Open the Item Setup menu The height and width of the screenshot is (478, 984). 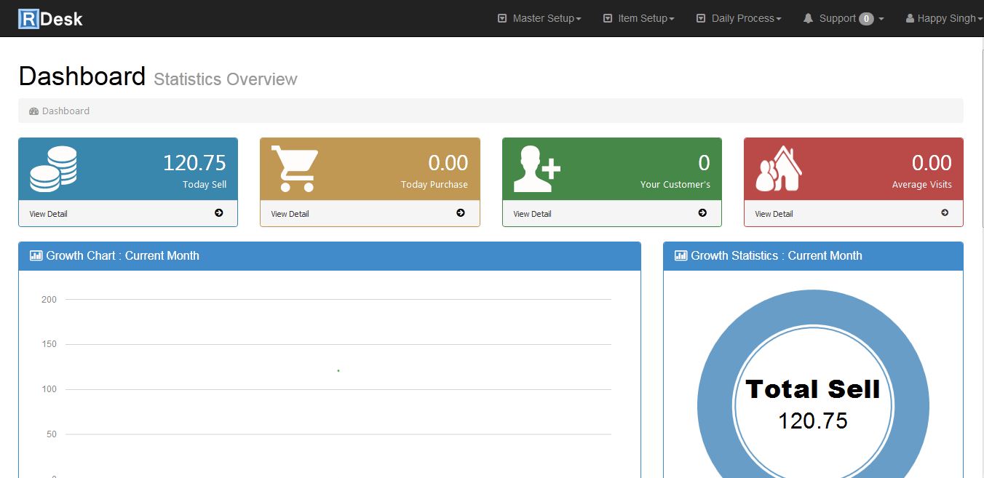pyautogui.click(x=639, y=18)
